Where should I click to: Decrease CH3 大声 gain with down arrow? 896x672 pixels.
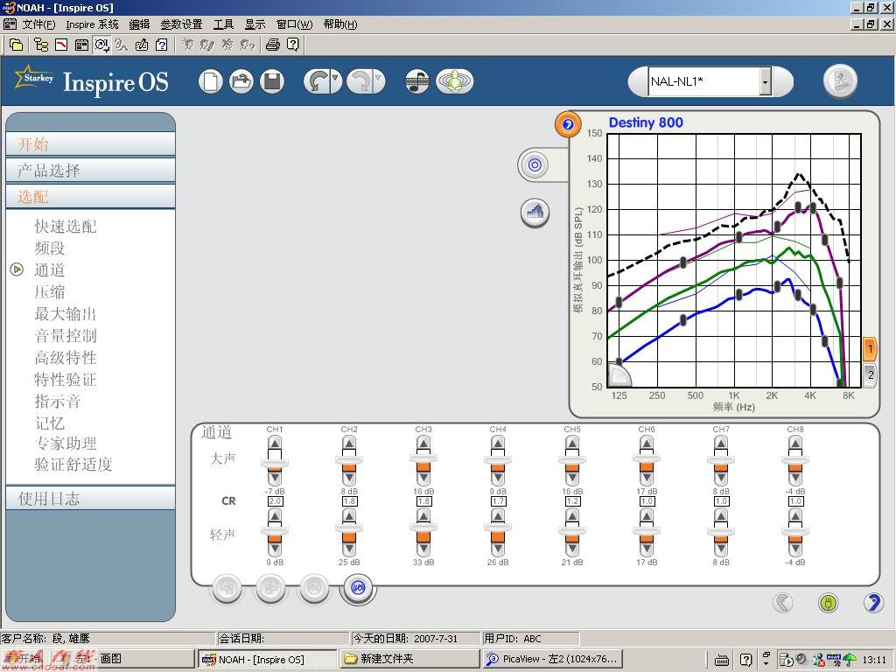(x=423, y=479)
